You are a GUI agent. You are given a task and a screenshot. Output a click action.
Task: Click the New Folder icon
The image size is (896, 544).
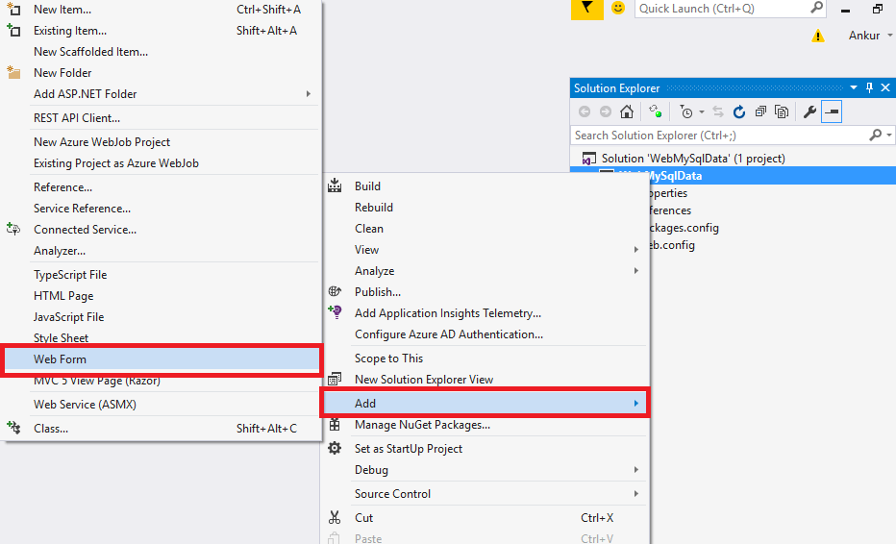pos(13,72)
